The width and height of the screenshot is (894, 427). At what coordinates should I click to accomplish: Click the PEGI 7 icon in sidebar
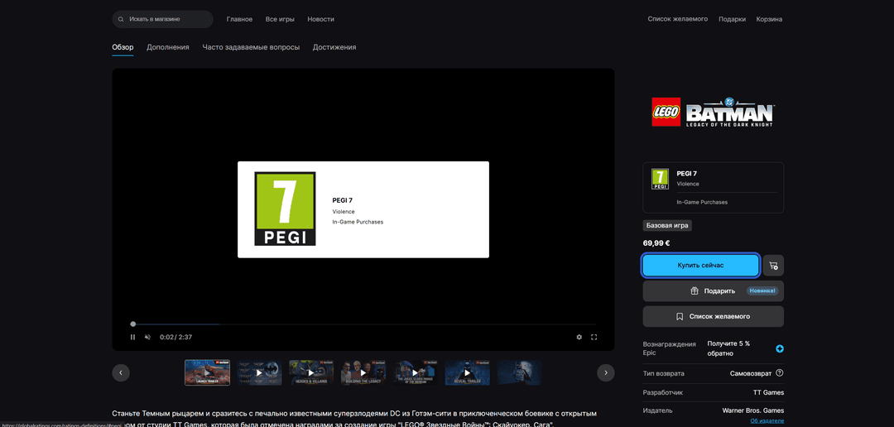(x=660, y=179)
